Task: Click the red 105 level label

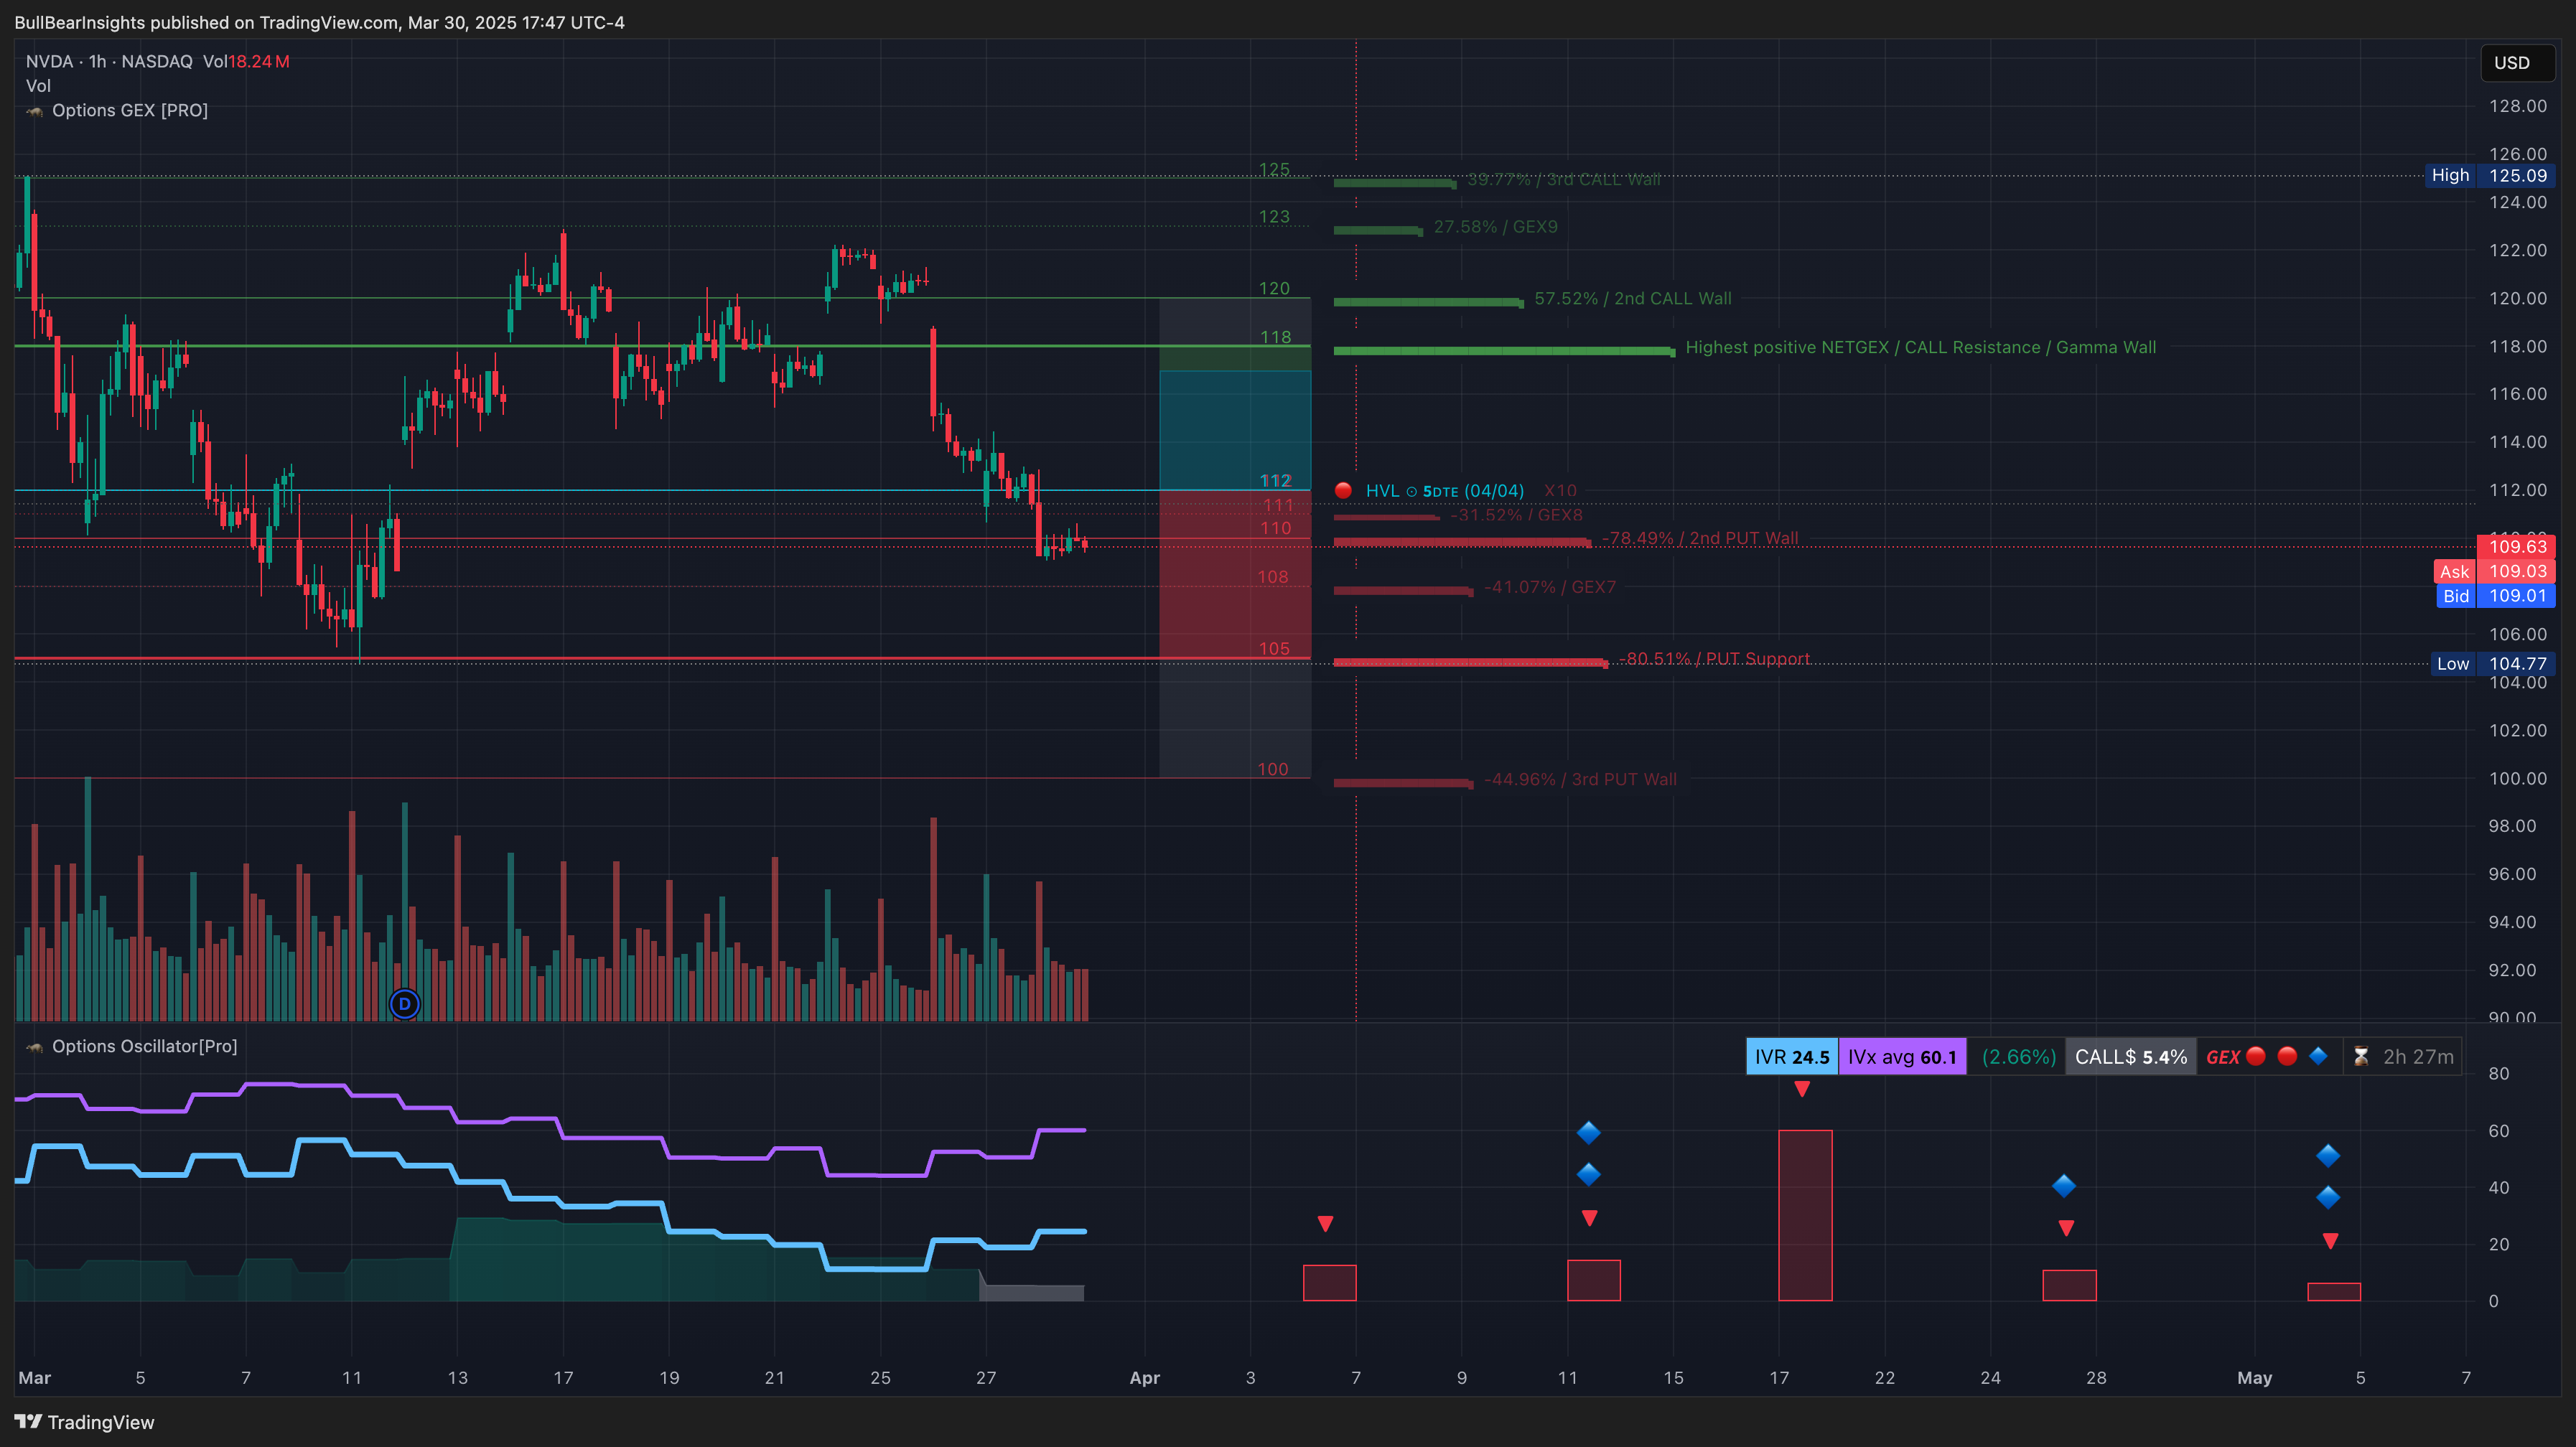Action: click(x=1274, y=649)
